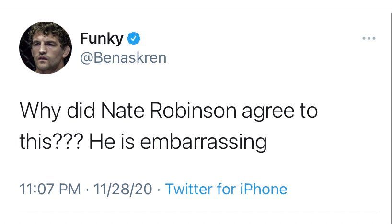The image size is (392, 224).
Task: Open the @Benaskren handle link
Action: (123, 57)
